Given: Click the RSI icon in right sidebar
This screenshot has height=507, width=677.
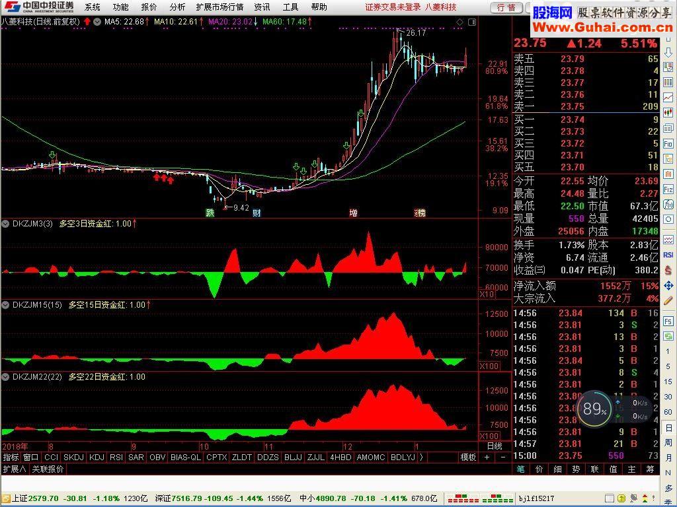Looking at the screenshot, I should (x=668, y=254).
